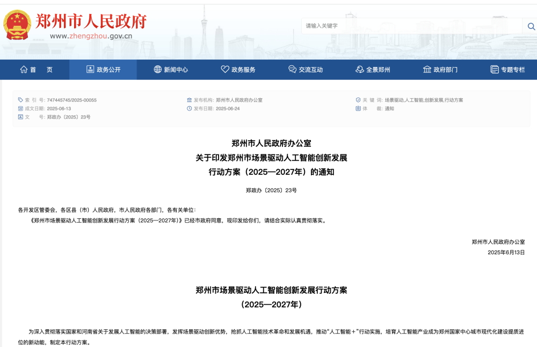Open the 政务服务 menu item

pos(241,69)
